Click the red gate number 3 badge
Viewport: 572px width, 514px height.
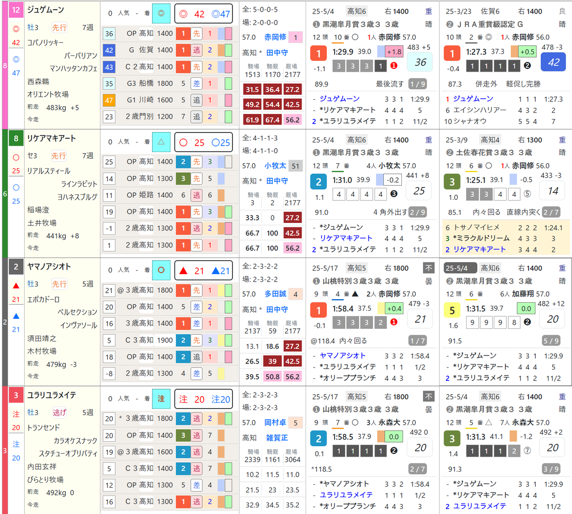click(16, 395)
